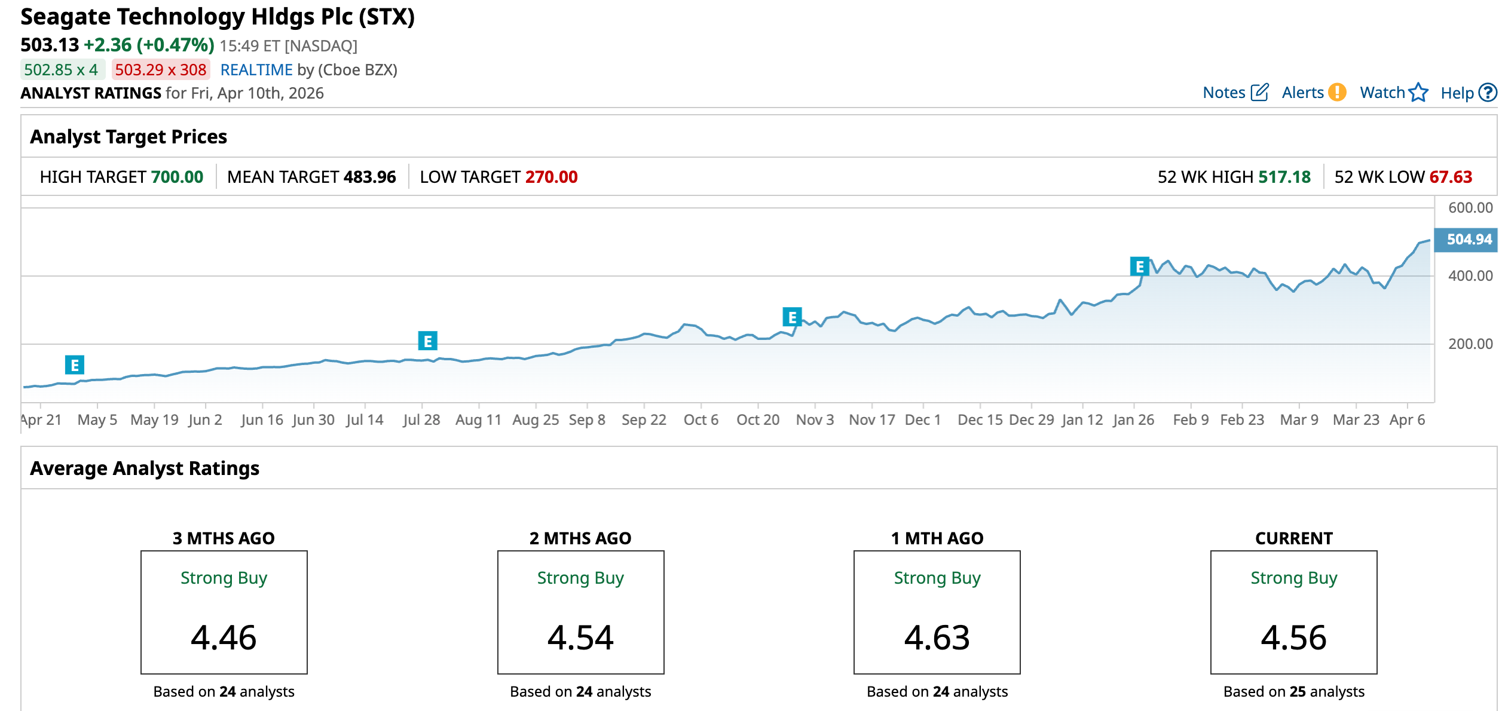1505x711 pixels.
Task: Click the Alerts text link
Action: [x=1302, y=93]
